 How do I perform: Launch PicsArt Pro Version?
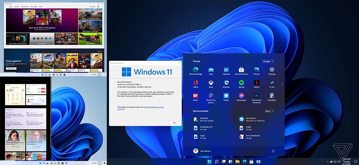coord(211,98)
